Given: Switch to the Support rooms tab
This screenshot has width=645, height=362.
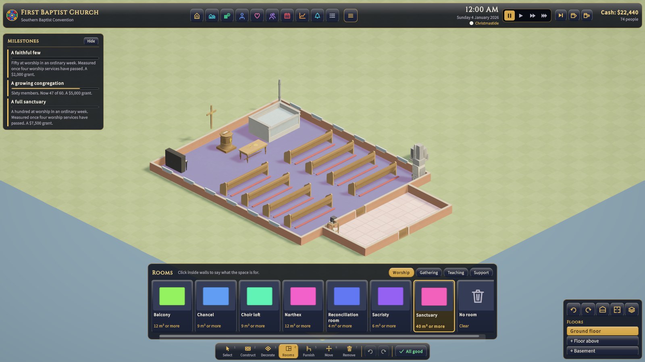Looking at the screenshot, I should click(x=481, y=273).
